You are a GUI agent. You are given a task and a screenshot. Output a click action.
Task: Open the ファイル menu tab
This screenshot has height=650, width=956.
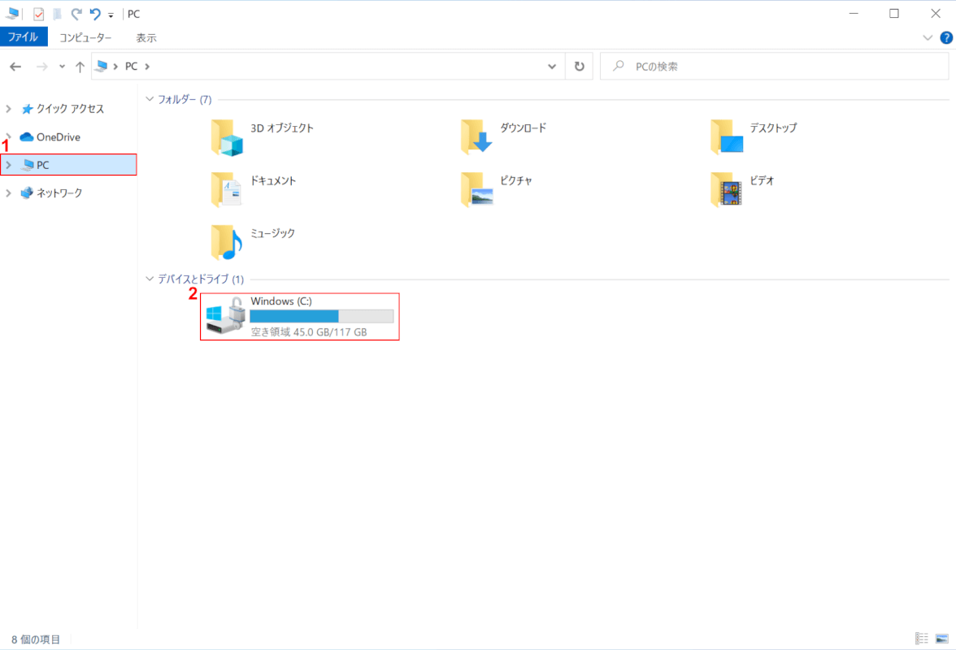point(24,37)
